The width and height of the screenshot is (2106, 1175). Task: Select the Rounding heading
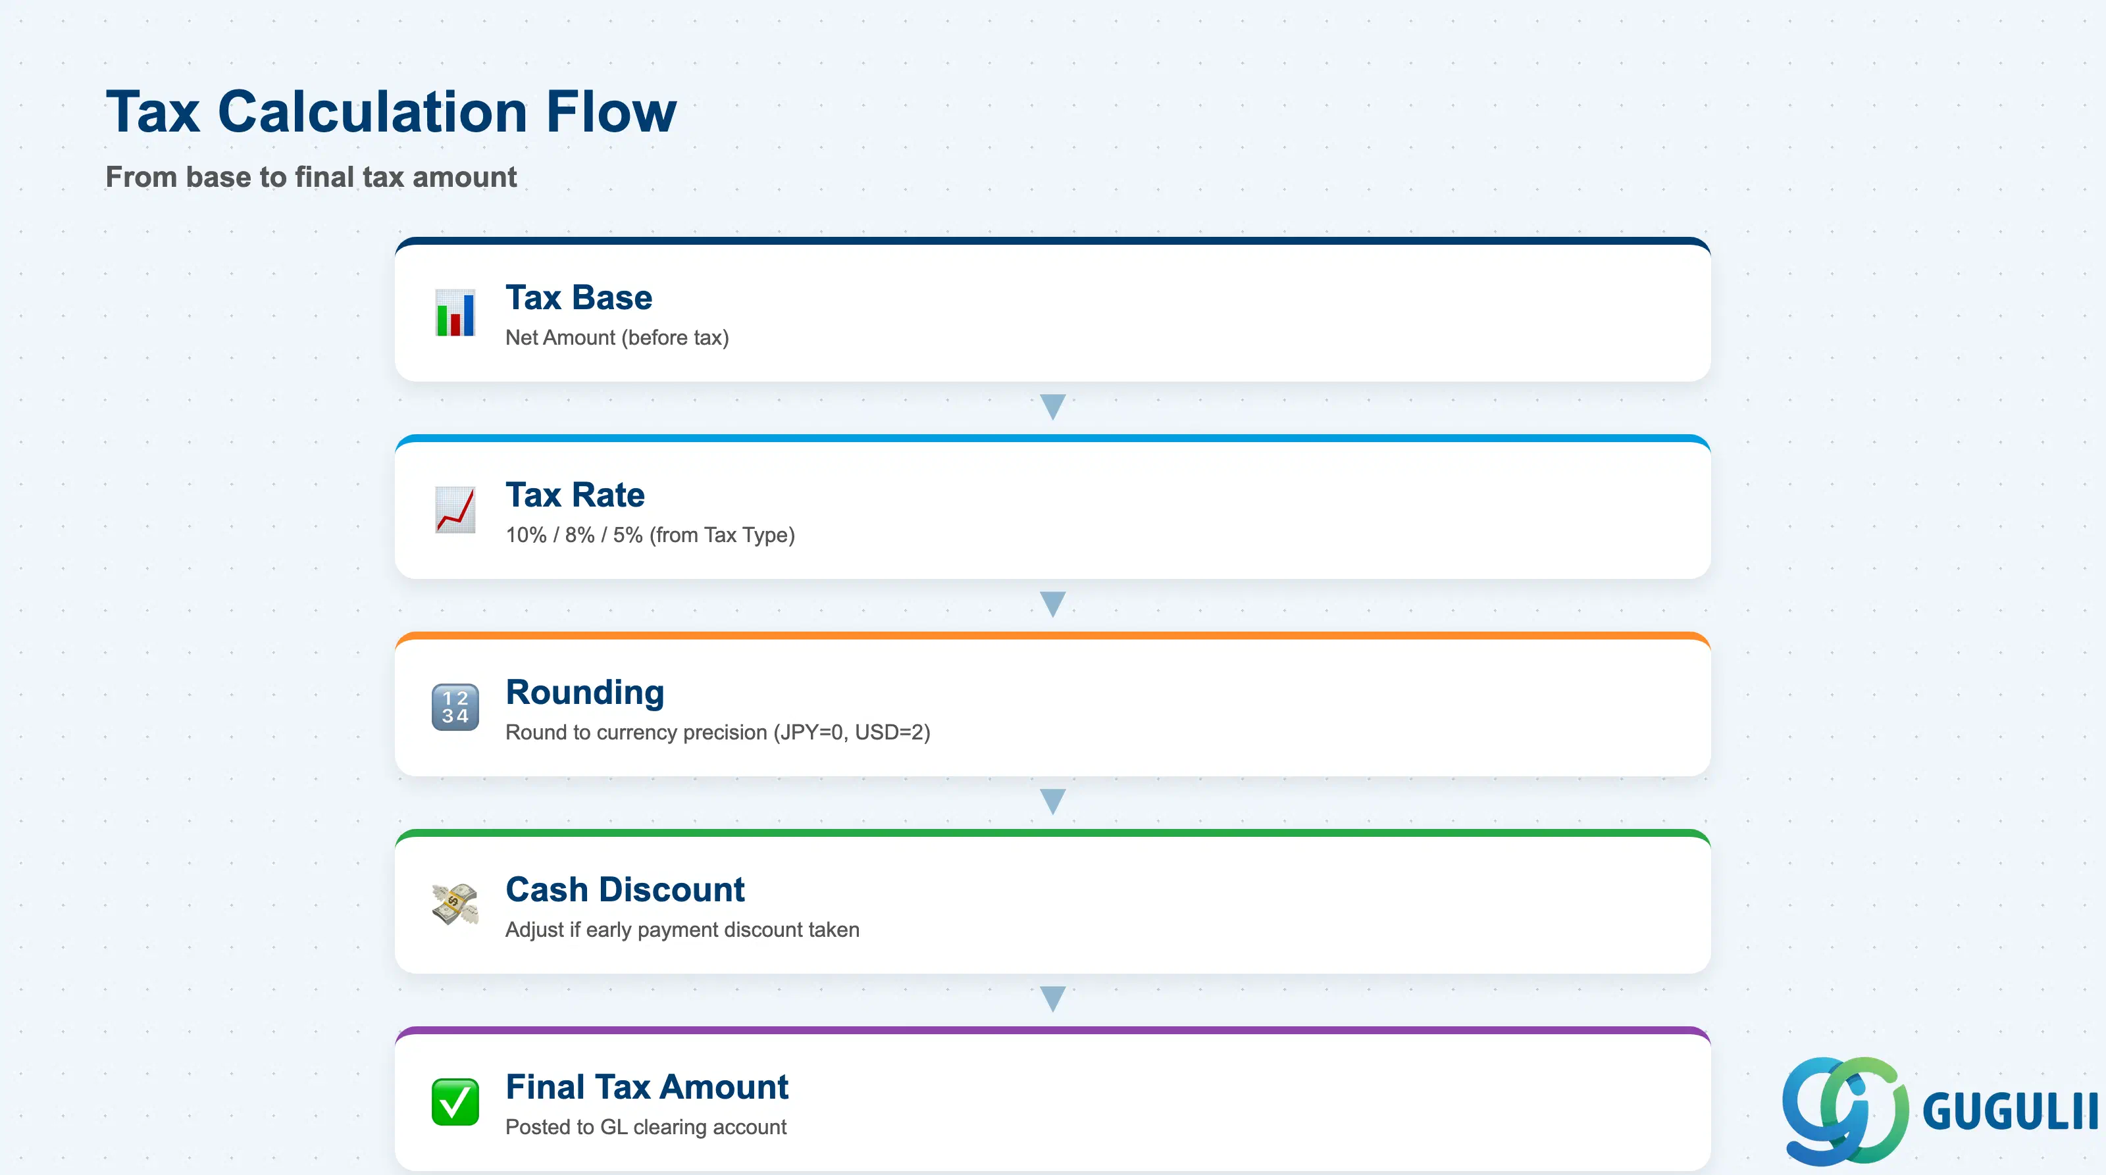584,693
